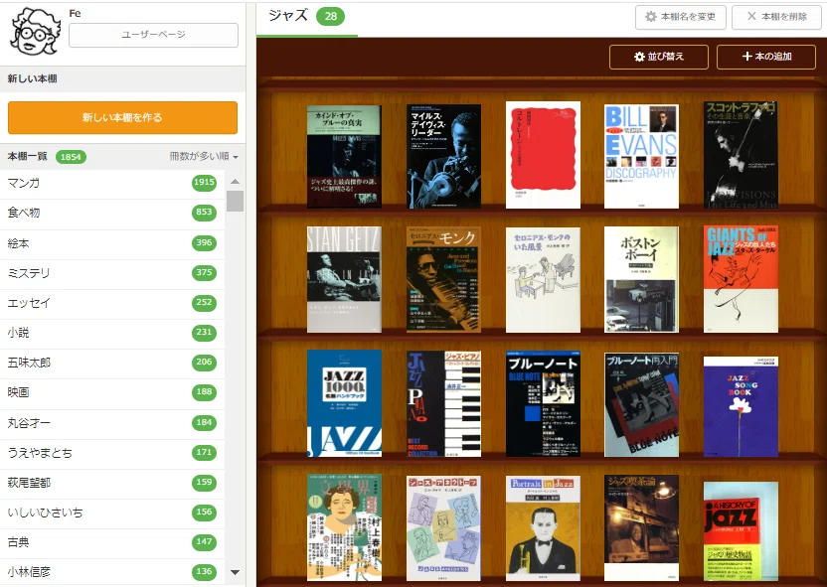
Task: Select the いしいひさいち shelf
Action: pos(112,513)
